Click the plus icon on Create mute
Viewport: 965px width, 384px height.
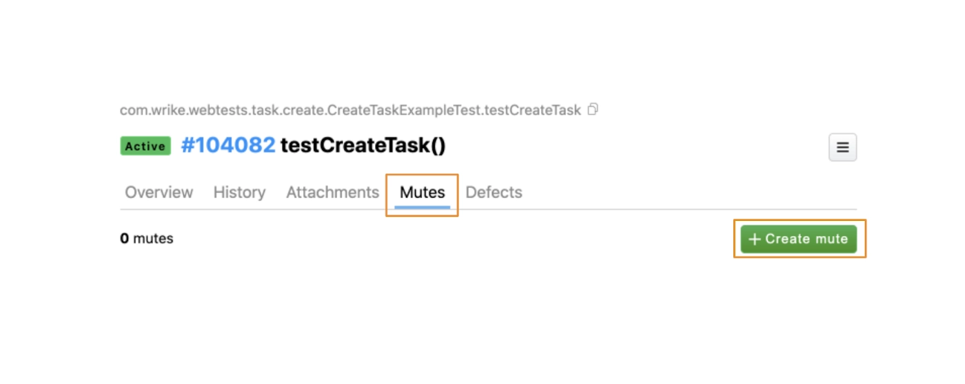tap(755, 239)
